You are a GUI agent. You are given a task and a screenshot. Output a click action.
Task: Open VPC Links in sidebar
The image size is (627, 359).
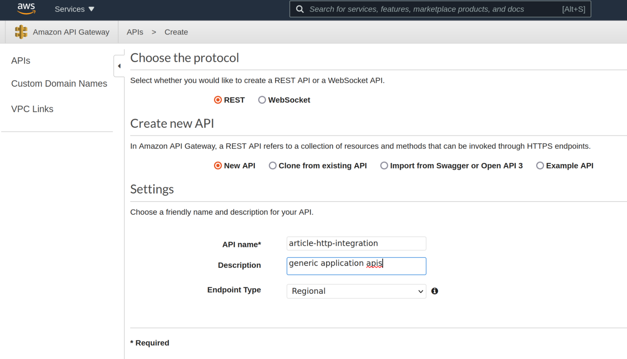coord(32,109)
